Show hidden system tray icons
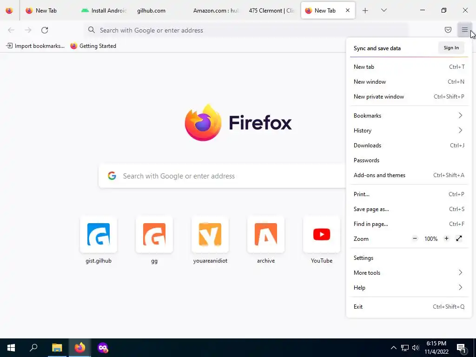Viewport: 476px width, 357px height. (393, 348)
